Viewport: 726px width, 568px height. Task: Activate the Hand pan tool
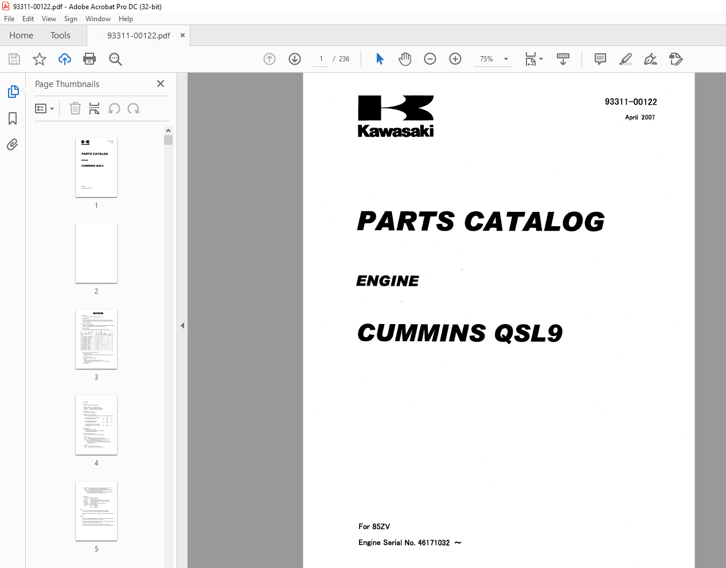pos(405,59)
